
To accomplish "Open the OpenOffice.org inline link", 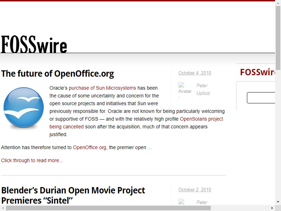I will tap(90, 147).
